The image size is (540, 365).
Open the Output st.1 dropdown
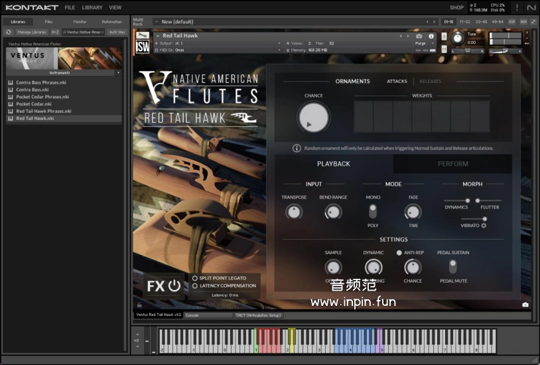click(x=279, y=43)
